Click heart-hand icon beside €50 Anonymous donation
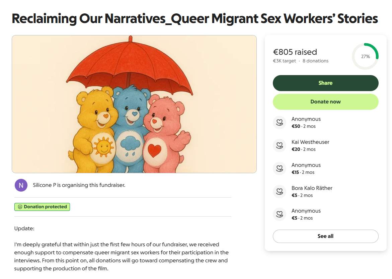The width and height of the screenshot is (392, 279). 279,122
